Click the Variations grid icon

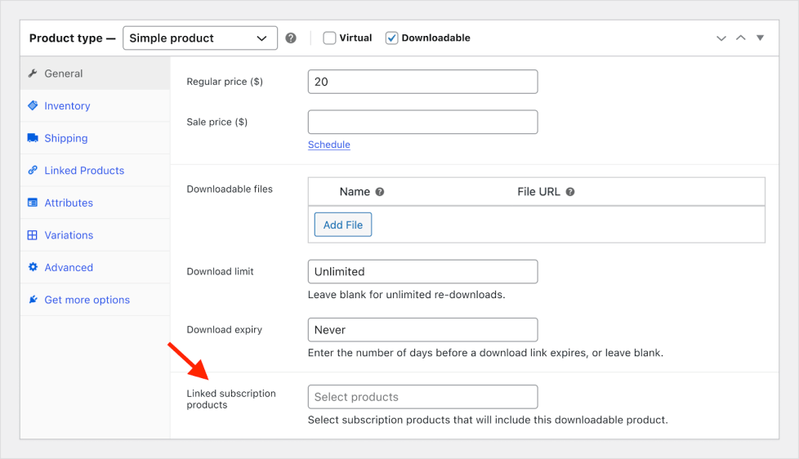(32, 235)
